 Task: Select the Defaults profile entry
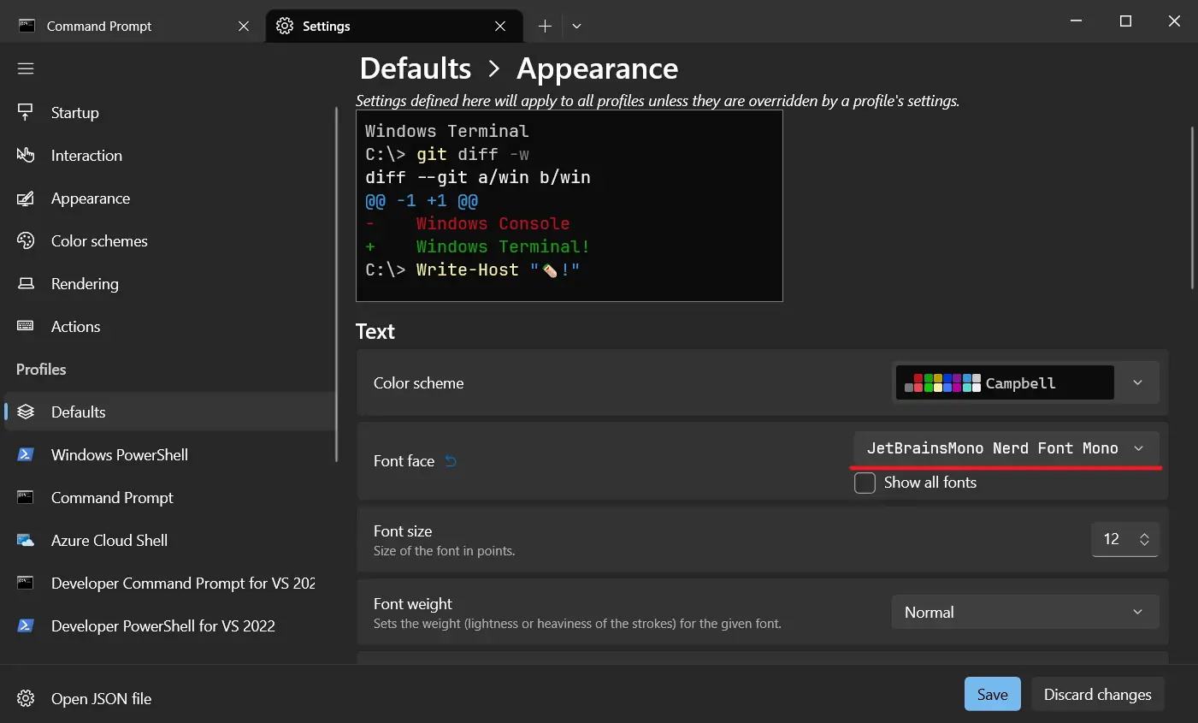click(x=80, y=412)
